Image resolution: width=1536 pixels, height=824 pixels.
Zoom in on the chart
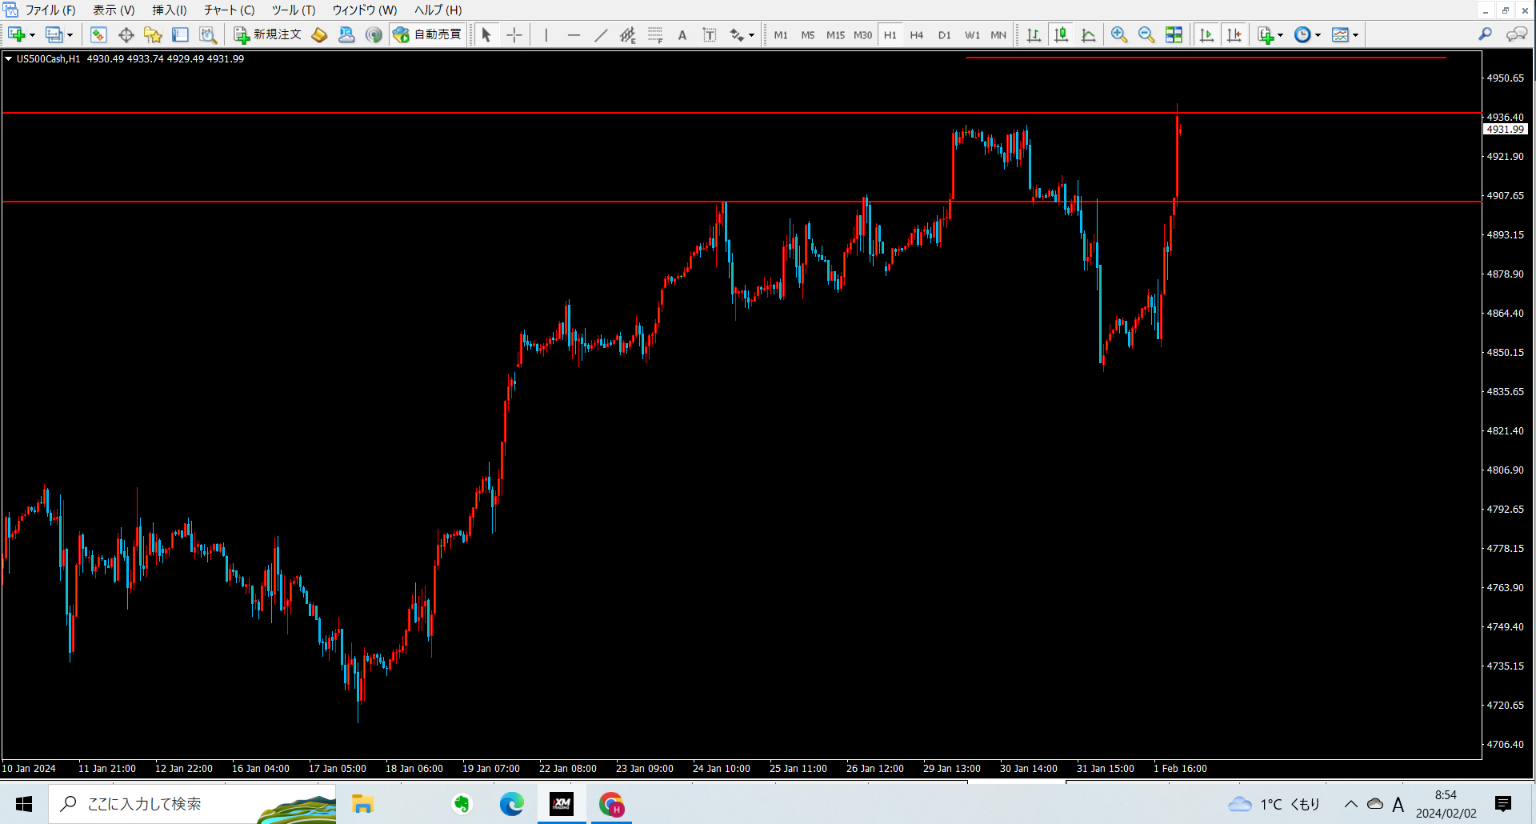pyautogui.click(x=1119, y=34)
